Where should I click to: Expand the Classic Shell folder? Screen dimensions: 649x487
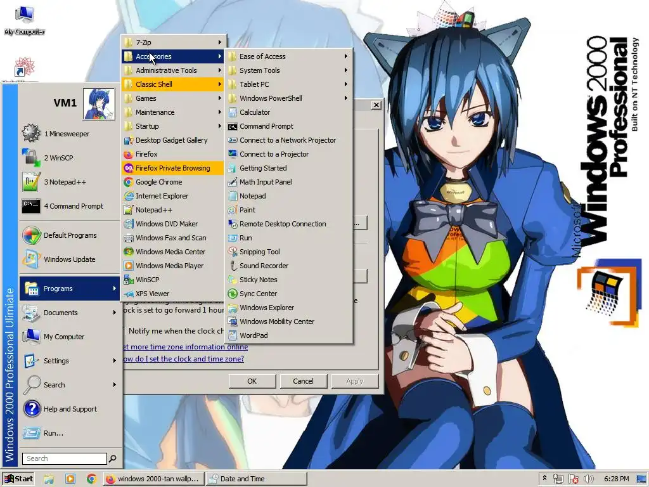point(173,84)
